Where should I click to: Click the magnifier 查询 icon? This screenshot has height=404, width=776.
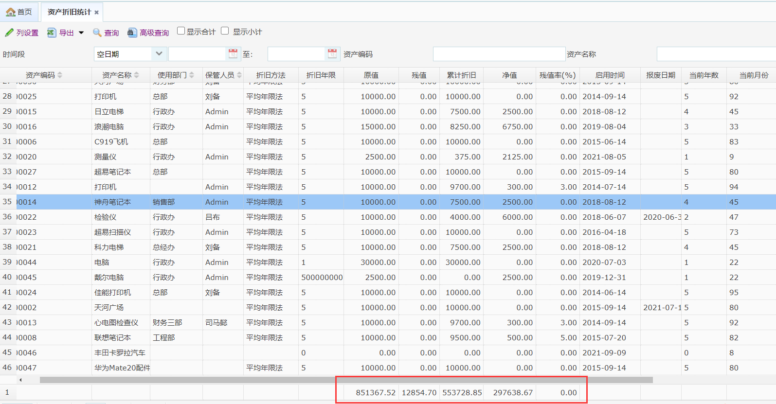point(97,33)
